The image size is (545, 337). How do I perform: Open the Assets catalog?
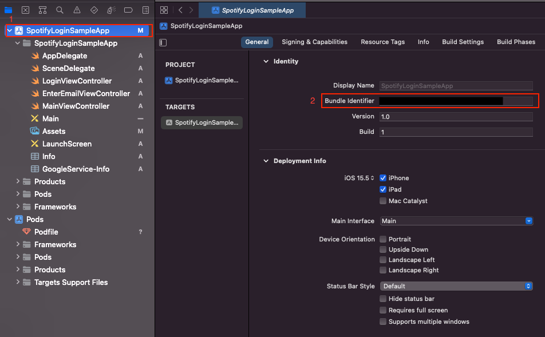coord(54,132)
